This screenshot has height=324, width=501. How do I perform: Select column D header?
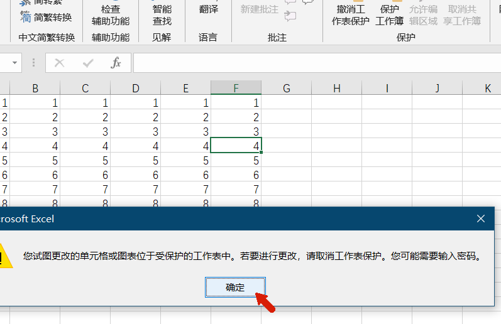pos(136,88)
